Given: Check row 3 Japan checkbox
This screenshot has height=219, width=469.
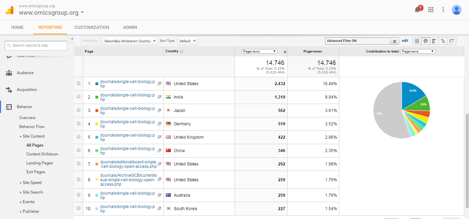Looking at the screenshot, I should (79, 110).
